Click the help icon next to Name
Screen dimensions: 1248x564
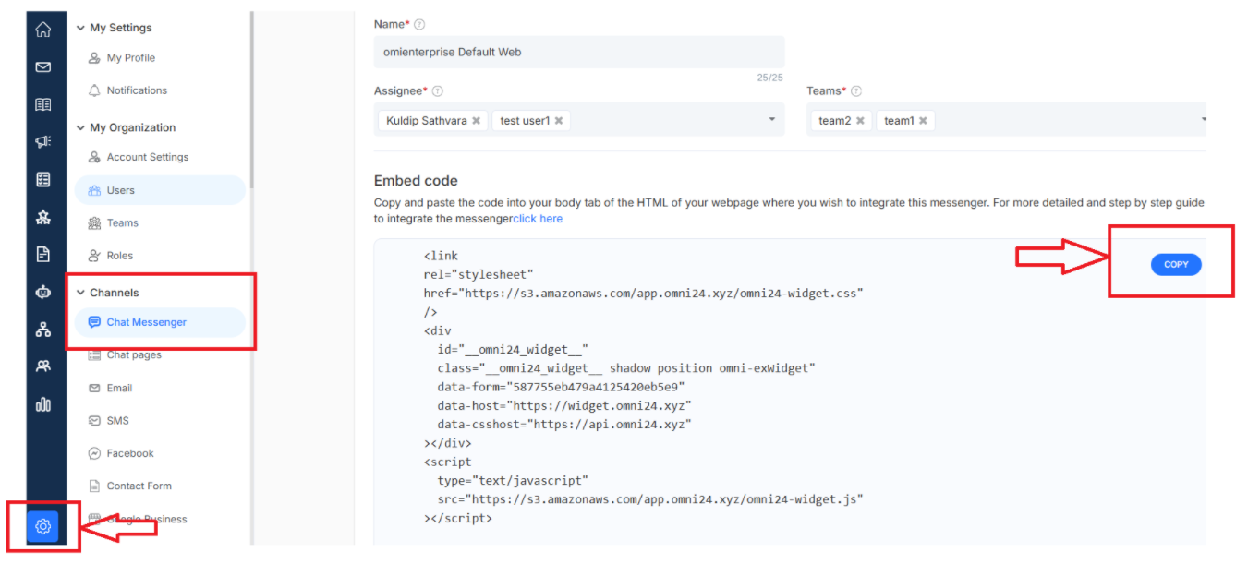[419, 24]
